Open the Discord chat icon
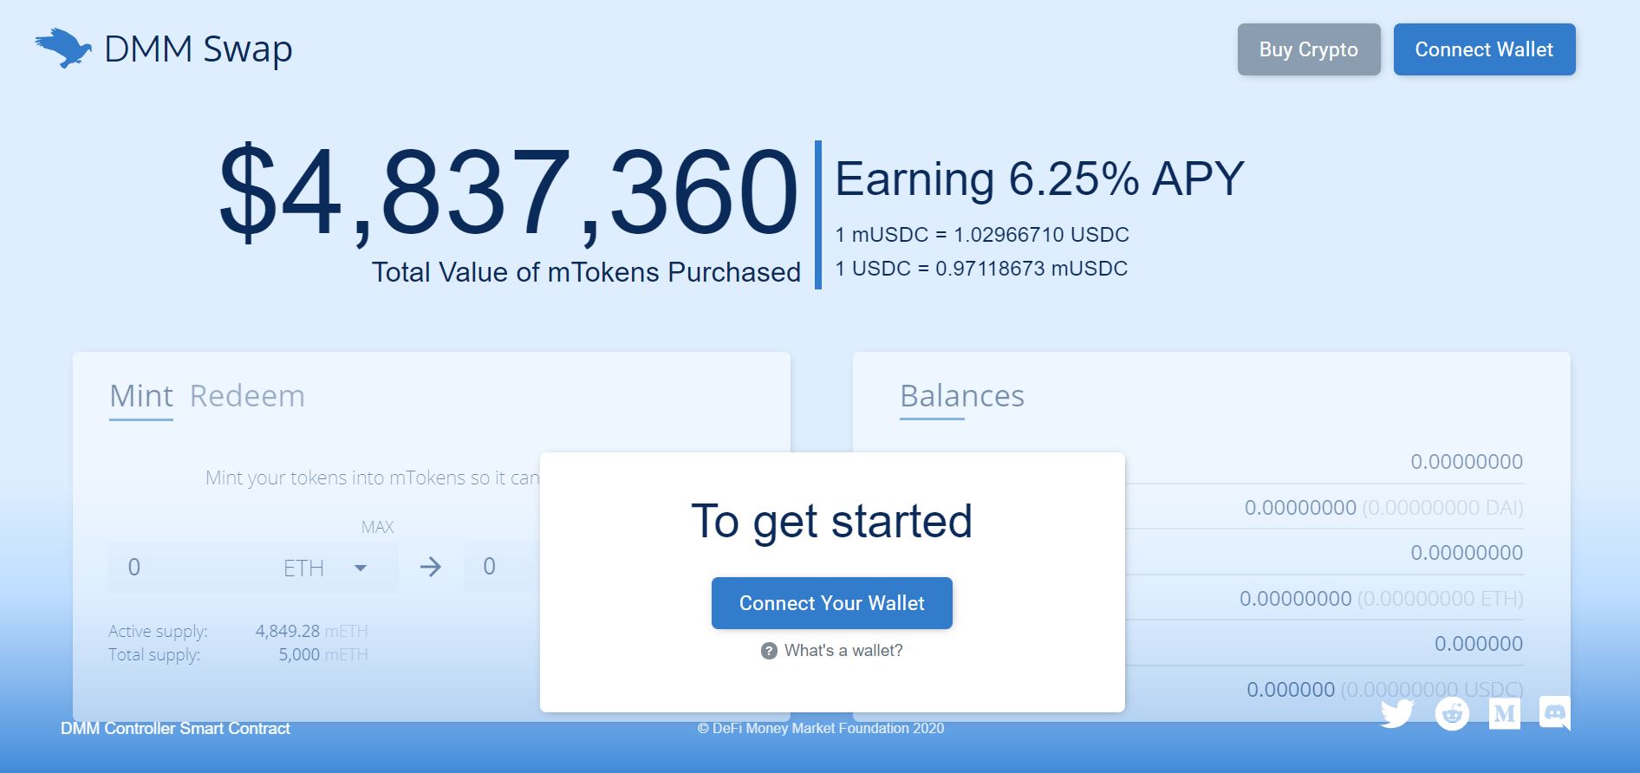This screenshot has height=773, width=1640. point(1555,713)
